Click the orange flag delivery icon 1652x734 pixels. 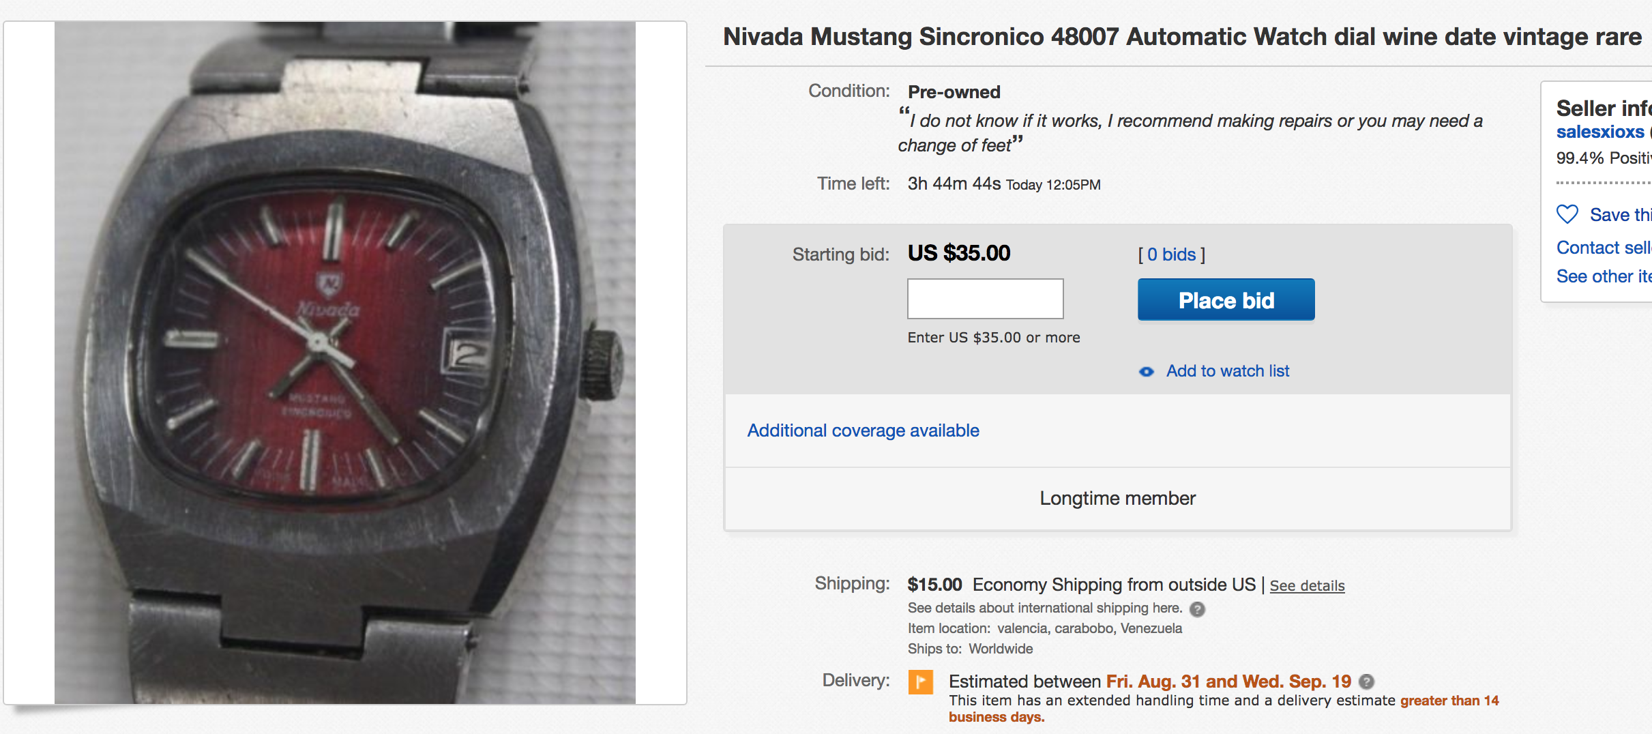pyautogui.click(x=920, y=681)
